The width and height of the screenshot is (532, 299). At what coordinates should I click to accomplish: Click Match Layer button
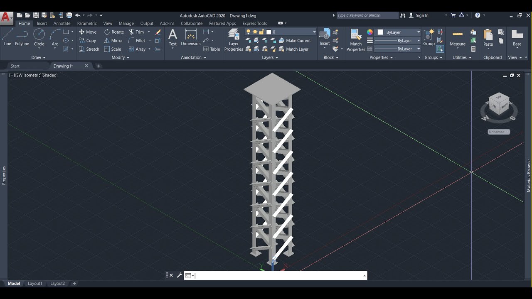(293, 49)
